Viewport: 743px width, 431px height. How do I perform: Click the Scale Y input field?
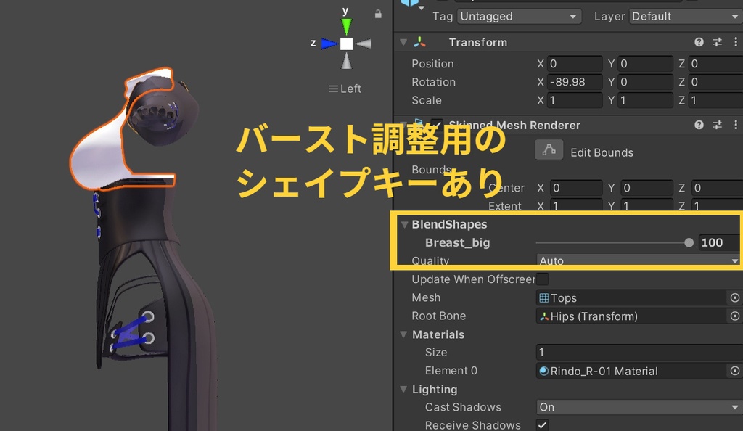click(x=645, y=100)
